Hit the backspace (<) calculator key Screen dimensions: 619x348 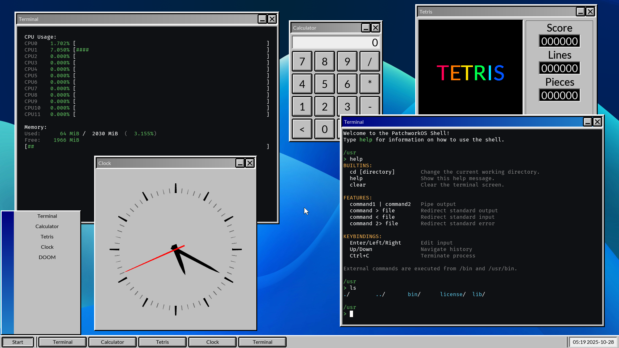pyautogui.click(x=302, y=129)
